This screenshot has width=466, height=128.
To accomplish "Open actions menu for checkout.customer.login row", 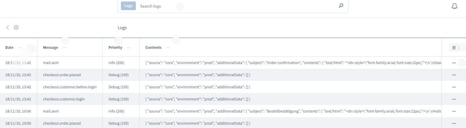I will coord(454,99).
